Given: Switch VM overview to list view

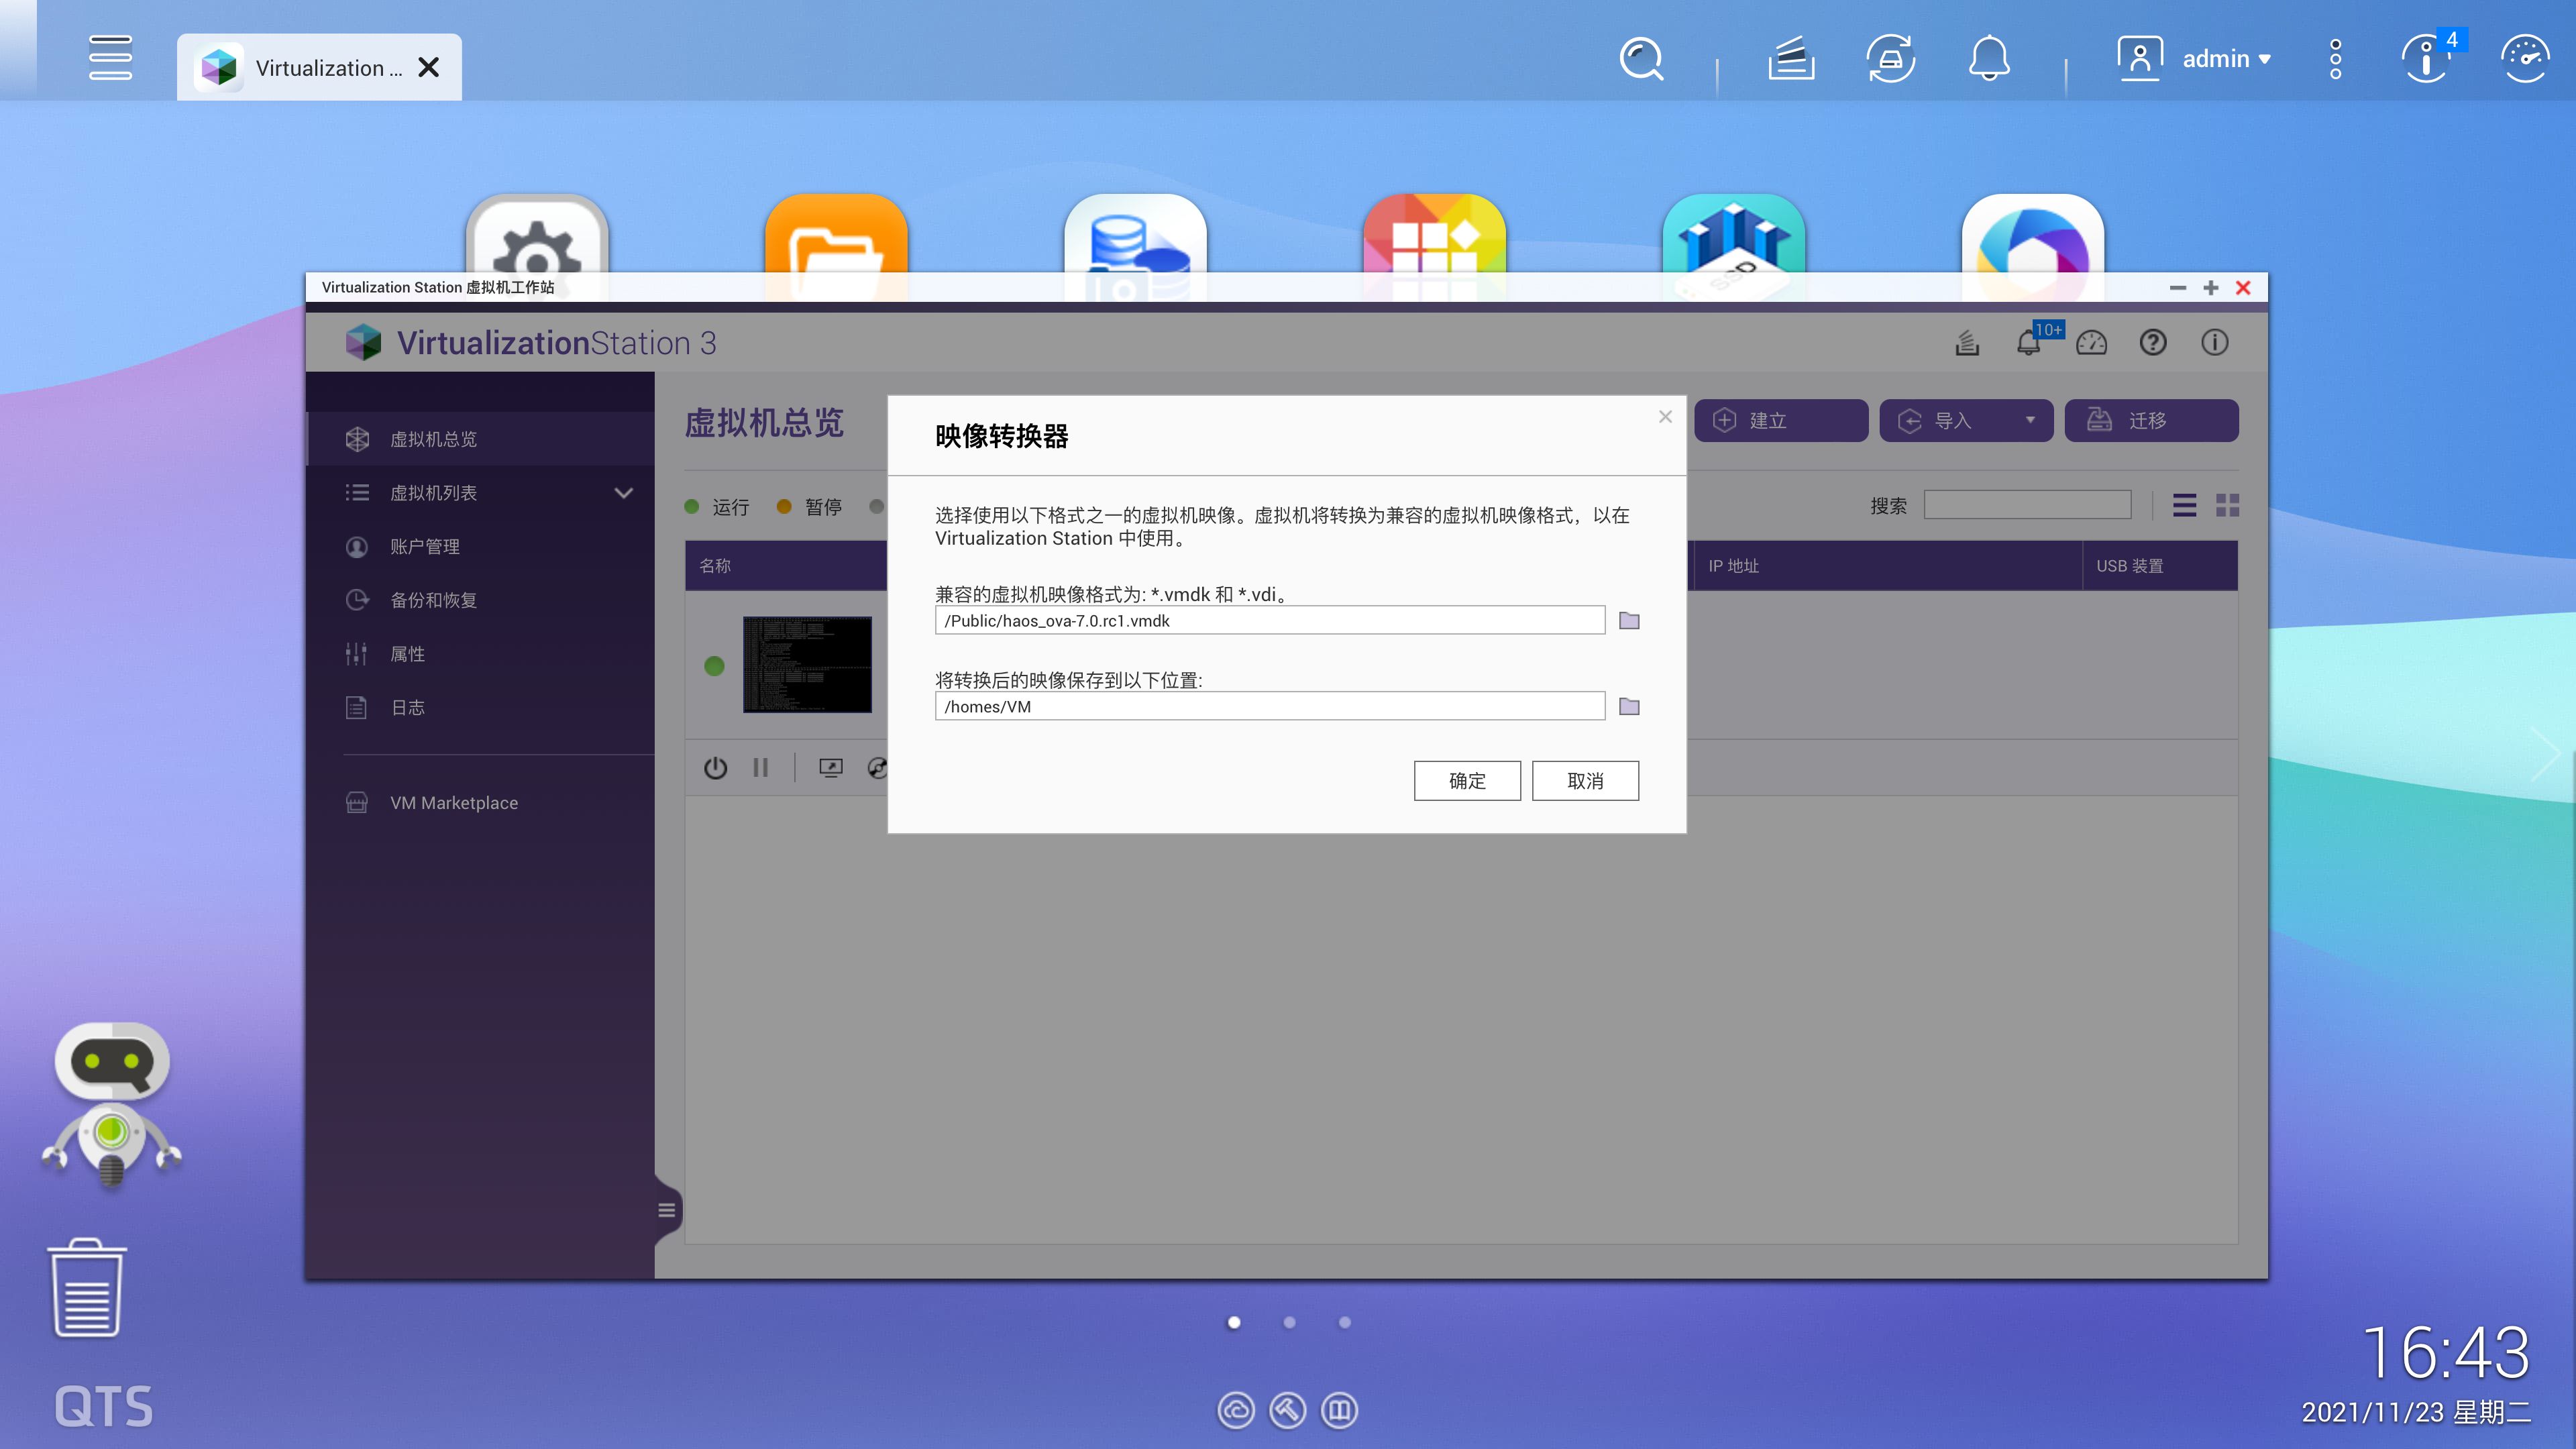Looking at the screenshot, I should [x=2184, y=505].
